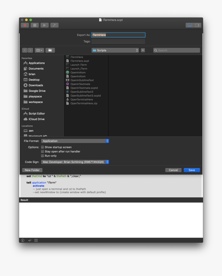
Task: Enable the Run-only checkbox
Action: click(x=42, y=156)
